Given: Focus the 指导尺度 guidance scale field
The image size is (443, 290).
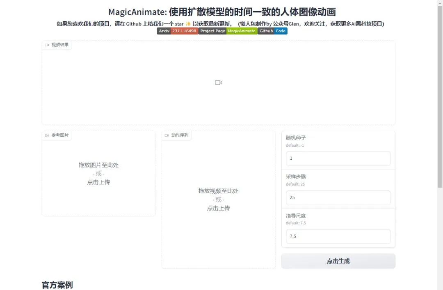Looking at the screenshot, I should (x=338, y=236).
